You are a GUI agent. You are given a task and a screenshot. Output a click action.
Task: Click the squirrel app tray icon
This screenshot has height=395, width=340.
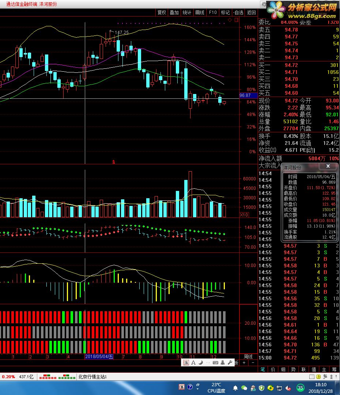pos(253,388)
